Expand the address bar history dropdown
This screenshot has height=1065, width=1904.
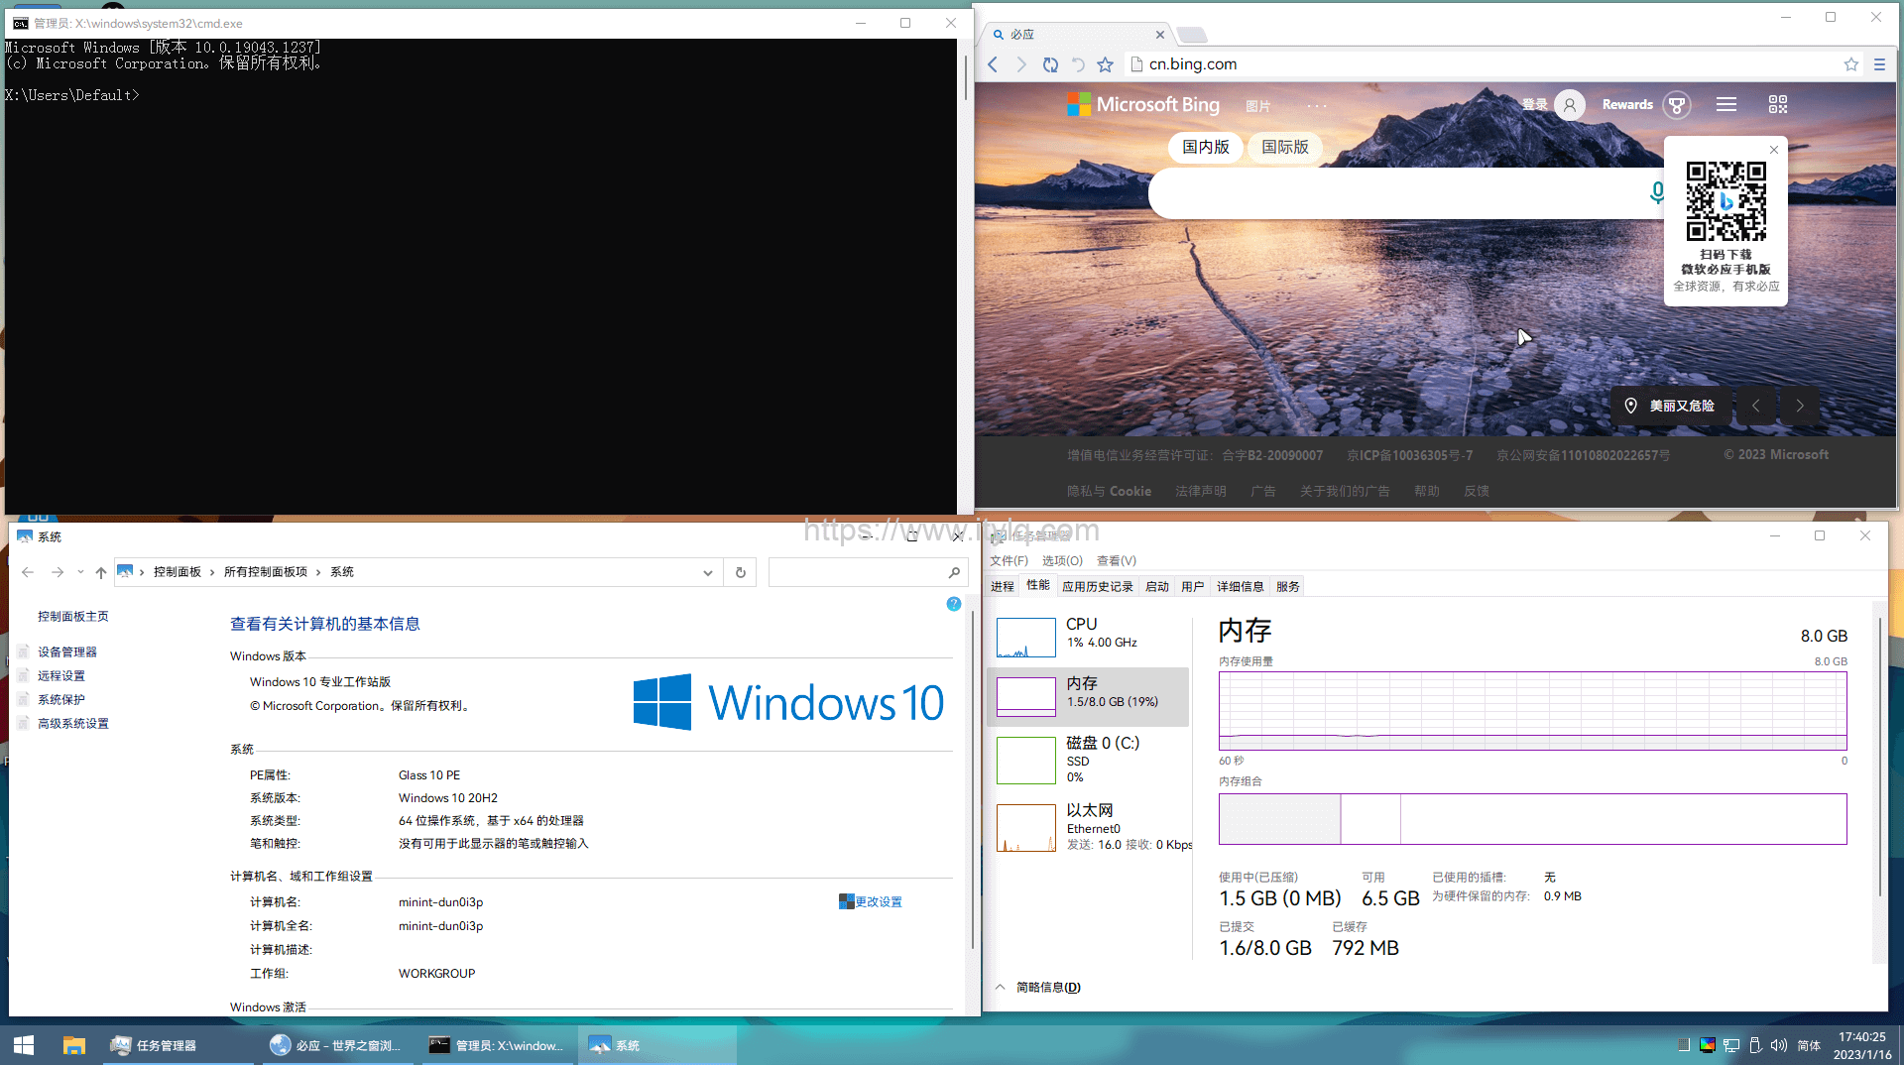click(707, 572)
